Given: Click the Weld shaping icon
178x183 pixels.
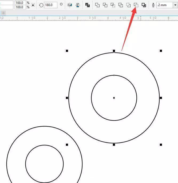Looking at the screenshot, I should (97, 5).
